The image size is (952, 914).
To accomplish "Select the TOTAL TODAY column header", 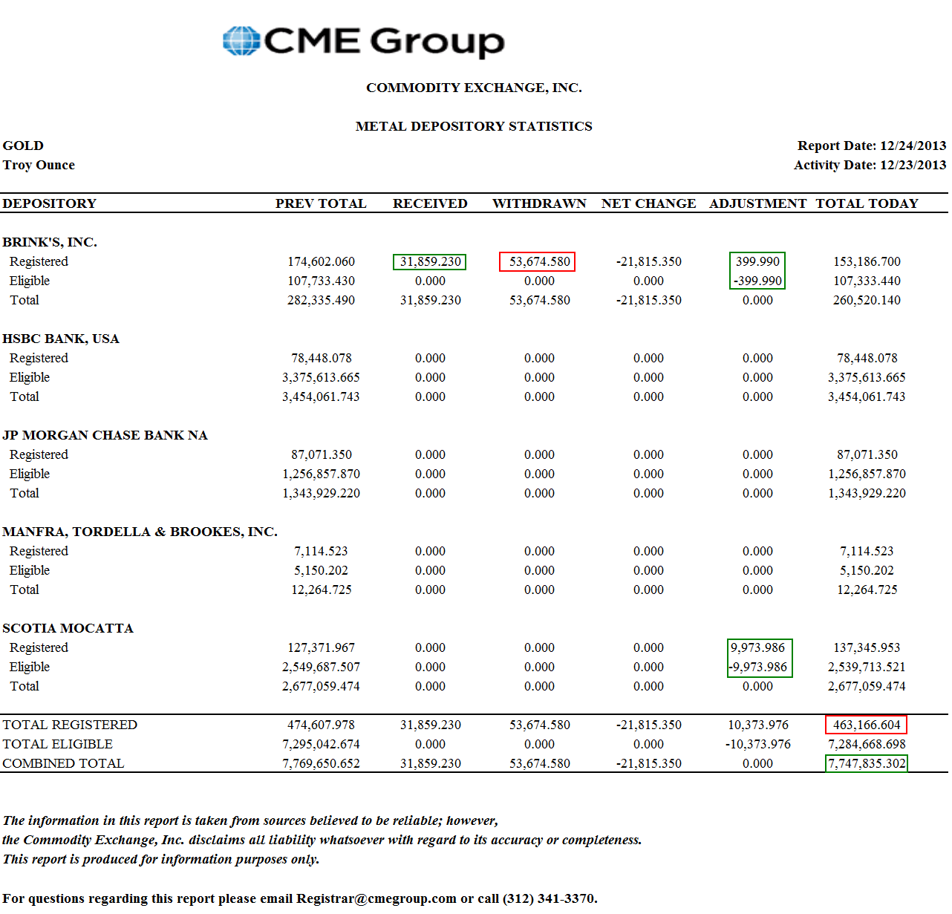I will tap(867, 203).
